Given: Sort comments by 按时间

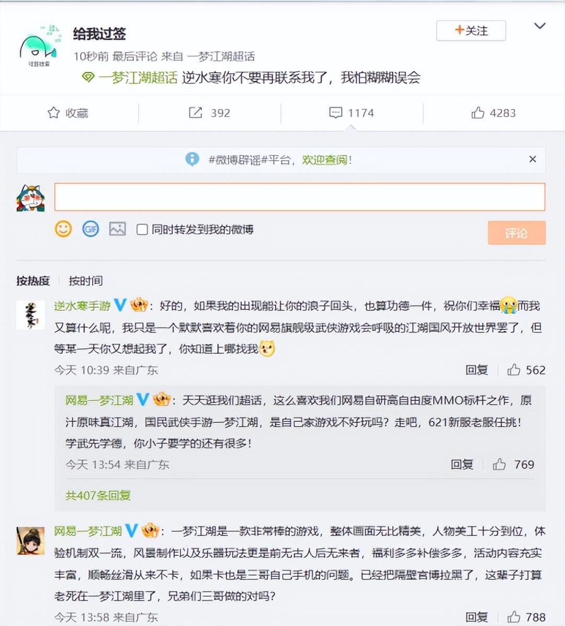Looking at the screenshot, I should (86, 281).
